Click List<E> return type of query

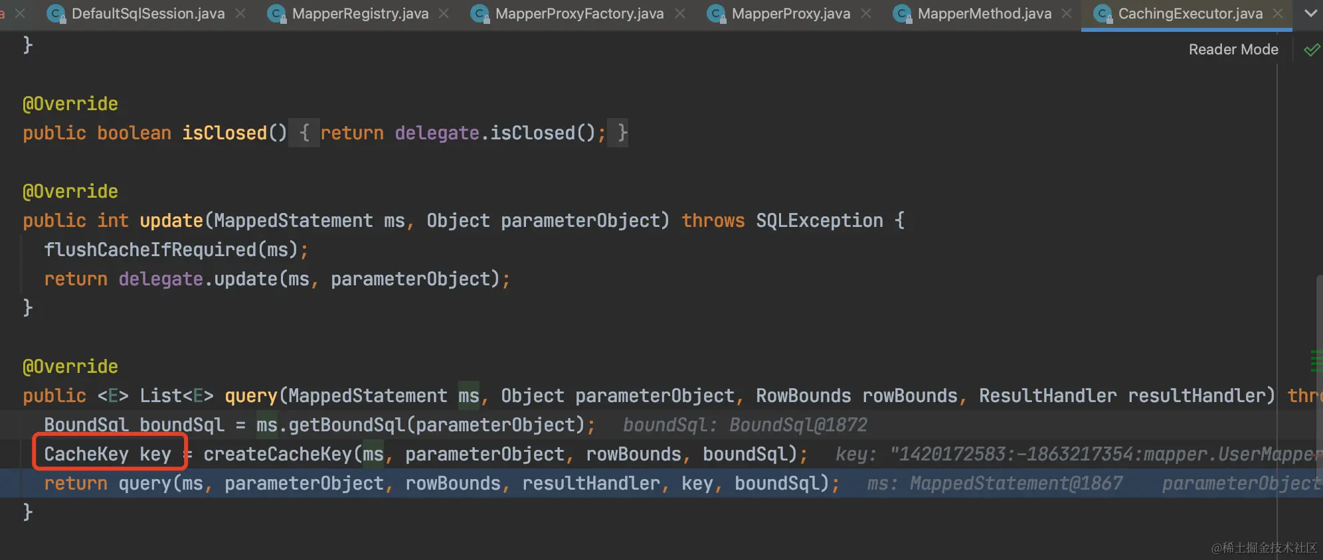click(x=177, y=395)
